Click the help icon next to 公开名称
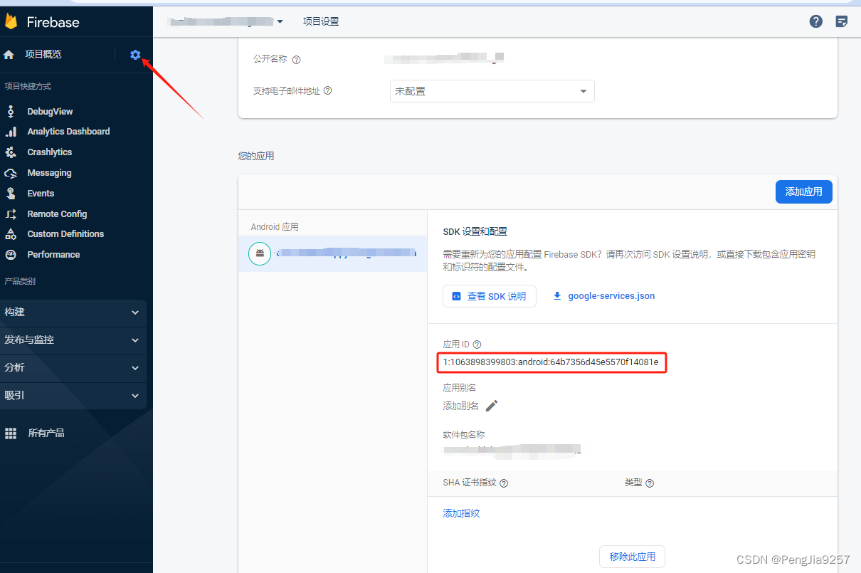 pyautogui.click(x=297, y=60)
